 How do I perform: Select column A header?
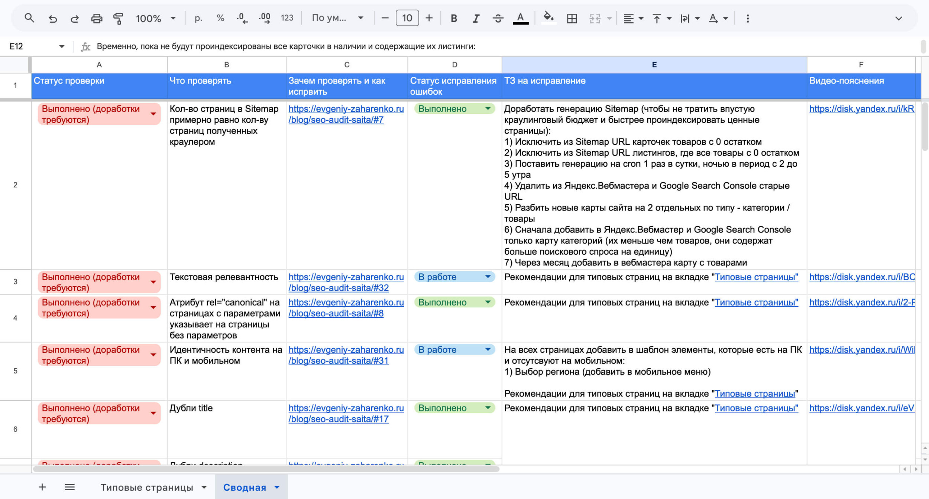pyautogui.click(x=99, y=65)
